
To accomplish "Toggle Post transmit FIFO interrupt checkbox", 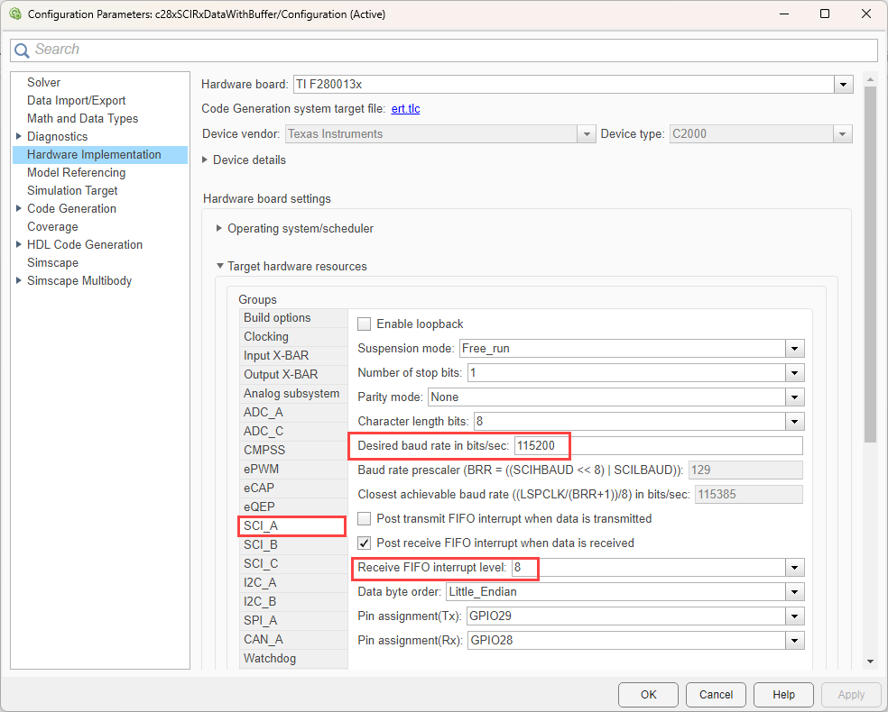I will coord(365,519).
